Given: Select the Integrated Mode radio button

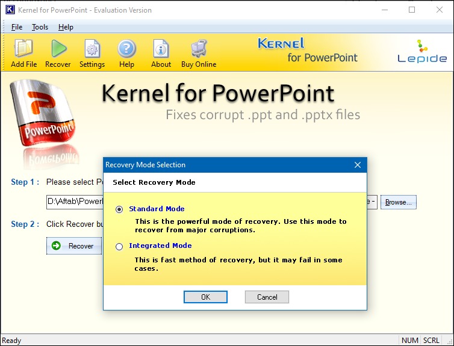Looking at the screenshot, I should pos(119,247).
